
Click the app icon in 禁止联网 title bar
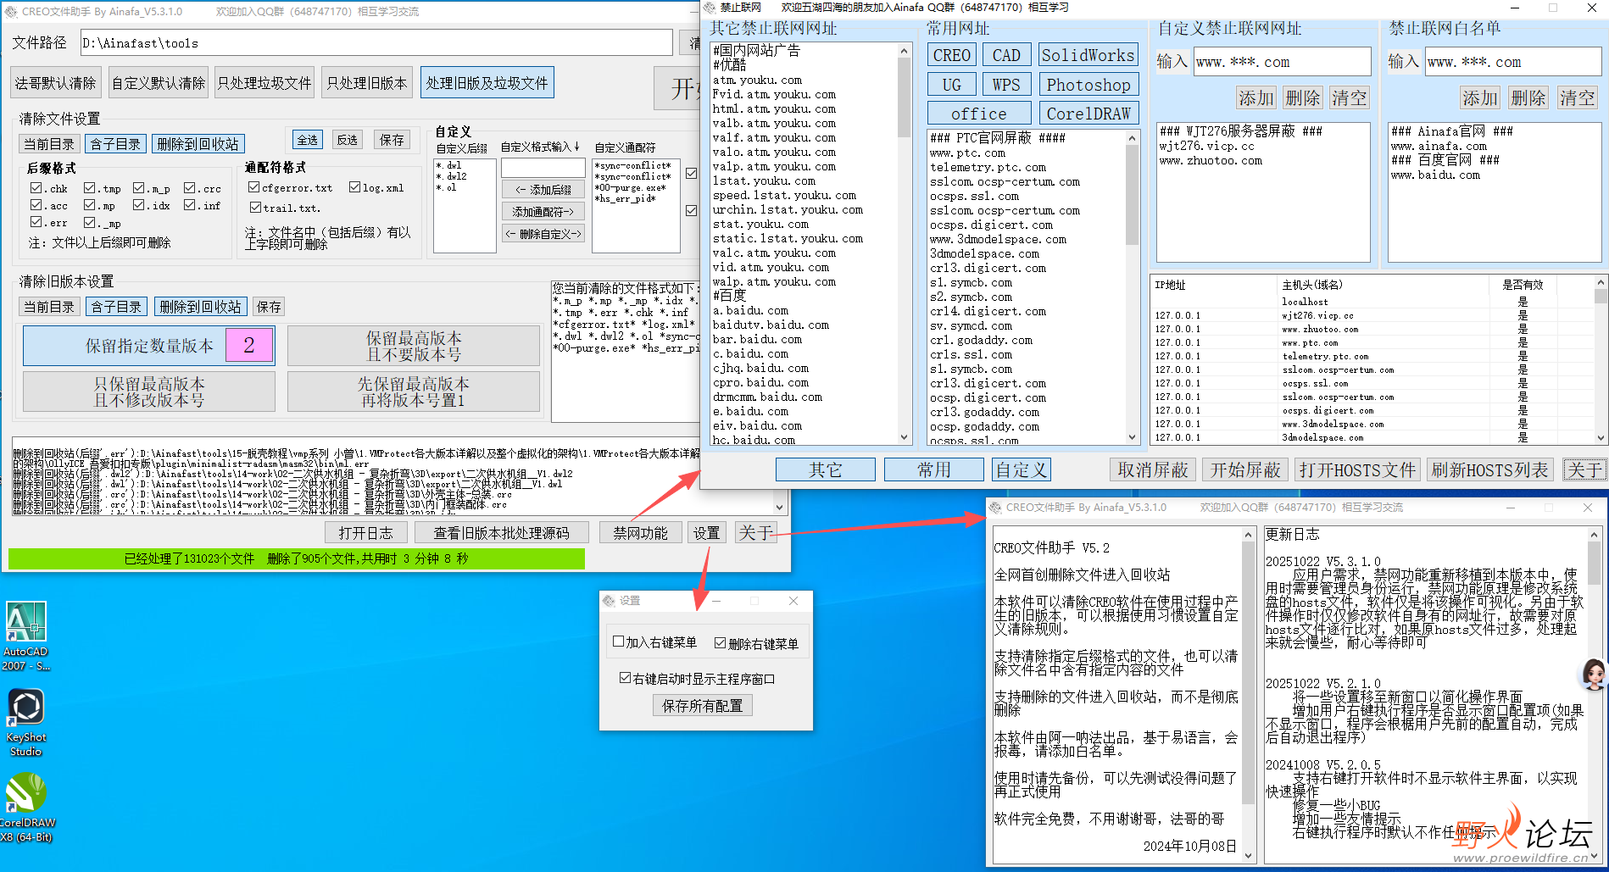[x=710, y=8]
